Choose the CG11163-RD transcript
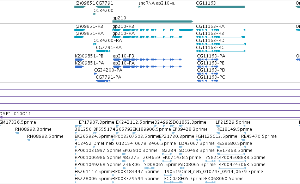The height and width of the screenshot is (184, 300). 221,44
